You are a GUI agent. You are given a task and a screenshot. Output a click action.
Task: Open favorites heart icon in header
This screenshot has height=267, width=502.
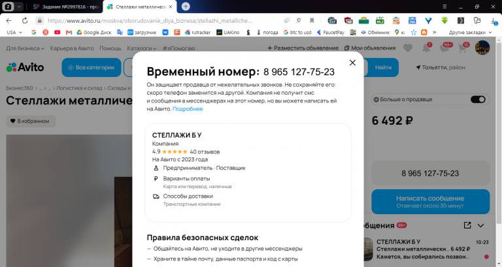(408, 48)
